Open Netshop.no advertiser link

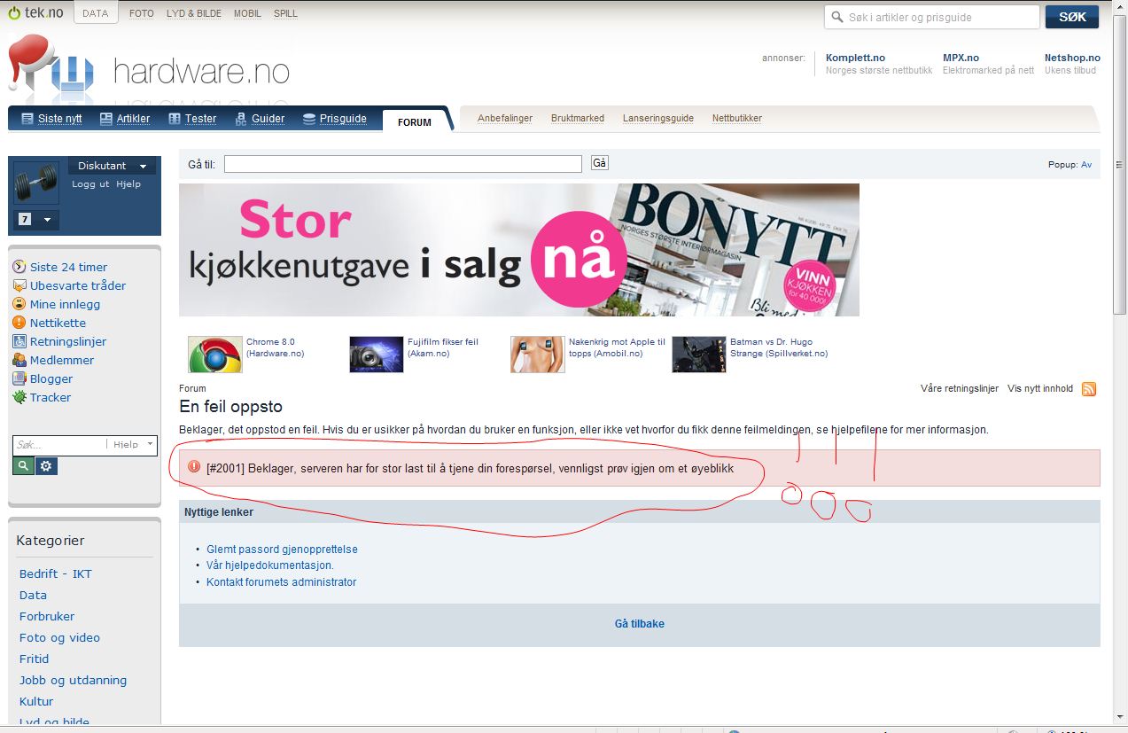(1072, 58)
